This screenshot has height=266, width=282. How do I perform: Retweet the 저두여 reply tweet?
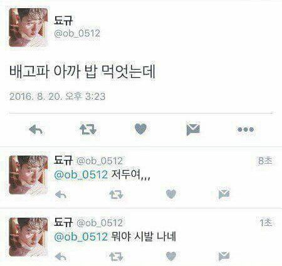pos(117,194)
